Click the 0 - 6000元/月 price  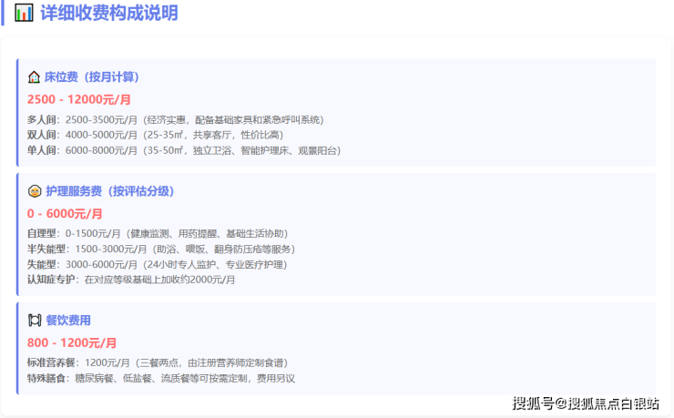pos(65,213)
